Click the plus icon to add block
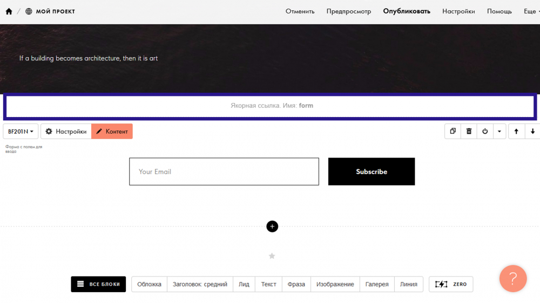The height and width of the screenshot is (303, 540). pyautogui.click(x=272, y=226)
